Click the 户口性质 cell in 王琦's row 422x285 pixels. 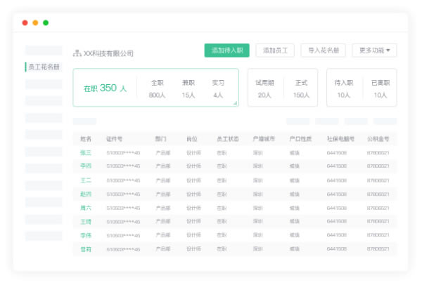coord(295,221)
